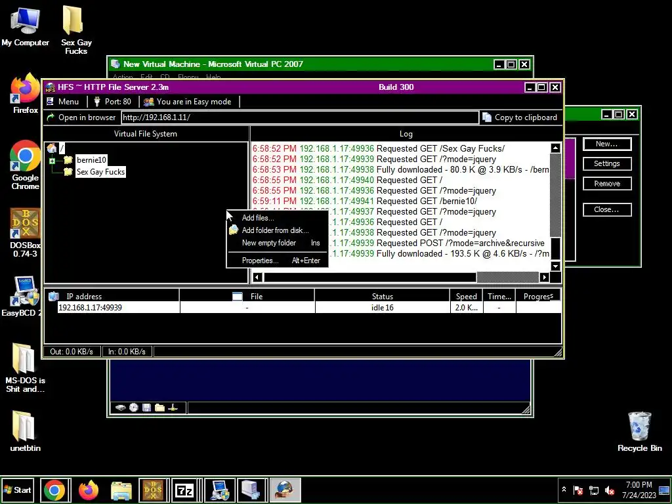Click network icon in Virtual PC status bar
672x504 pixels.
pyautogui.click(x=173, y=408)
